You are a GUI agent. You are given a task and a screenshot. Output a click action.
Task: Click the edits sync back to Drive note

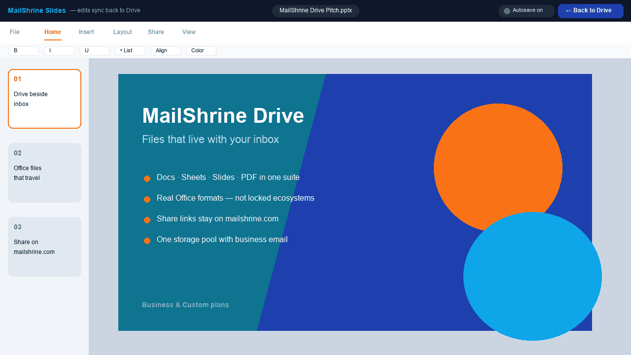pyautogui.click(x=105, y=11)
